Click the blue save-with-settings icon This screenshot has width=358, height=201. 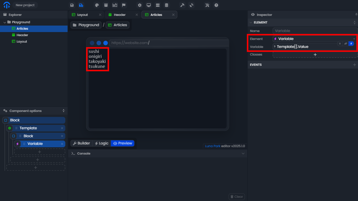[81, 5]
